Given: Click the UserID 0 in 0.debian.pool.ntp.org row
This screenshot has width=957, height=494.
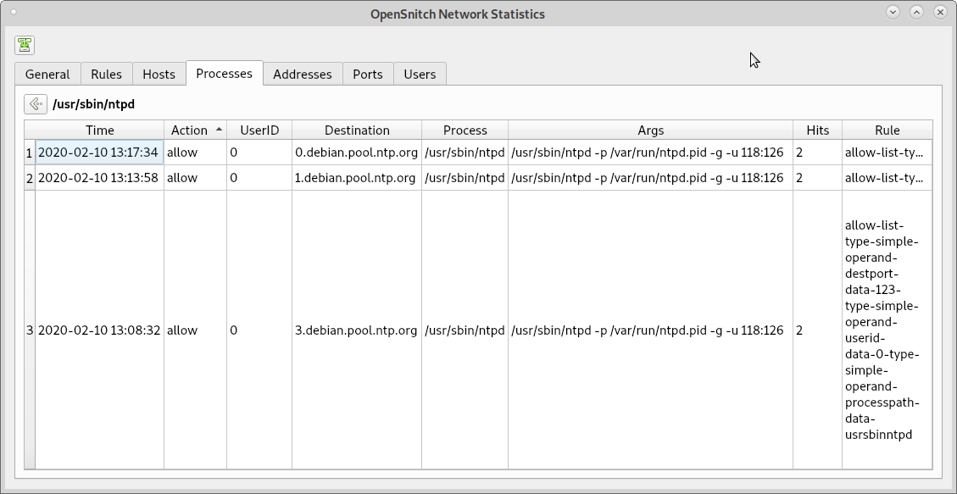Looking at the screenshot, I should click(x=259, y=153).
